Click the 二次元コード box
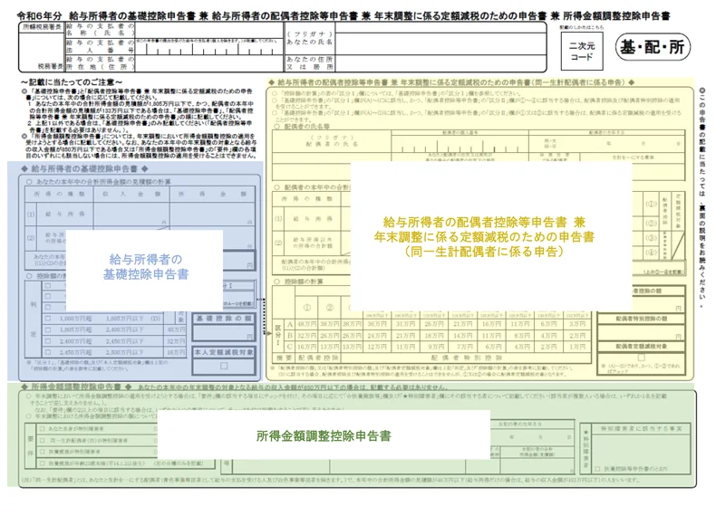The width and height of the screenshot is (716, 506). [x=581, y=51]
